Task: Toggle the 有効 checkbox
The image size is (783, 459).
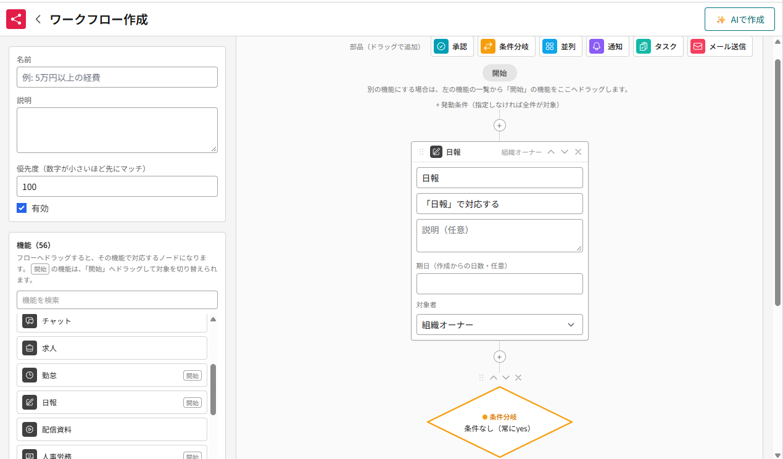Action: pyautogui.click(x=22, y=209)
